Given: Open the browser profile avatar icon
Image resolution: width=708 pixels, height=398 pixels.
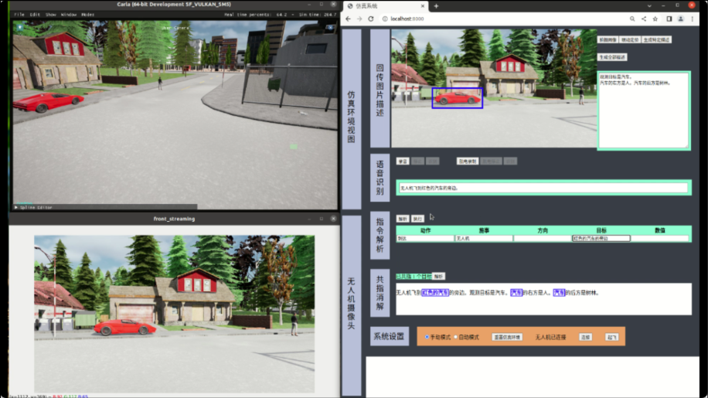Looking at the screenshot, I should click(681, 19).
